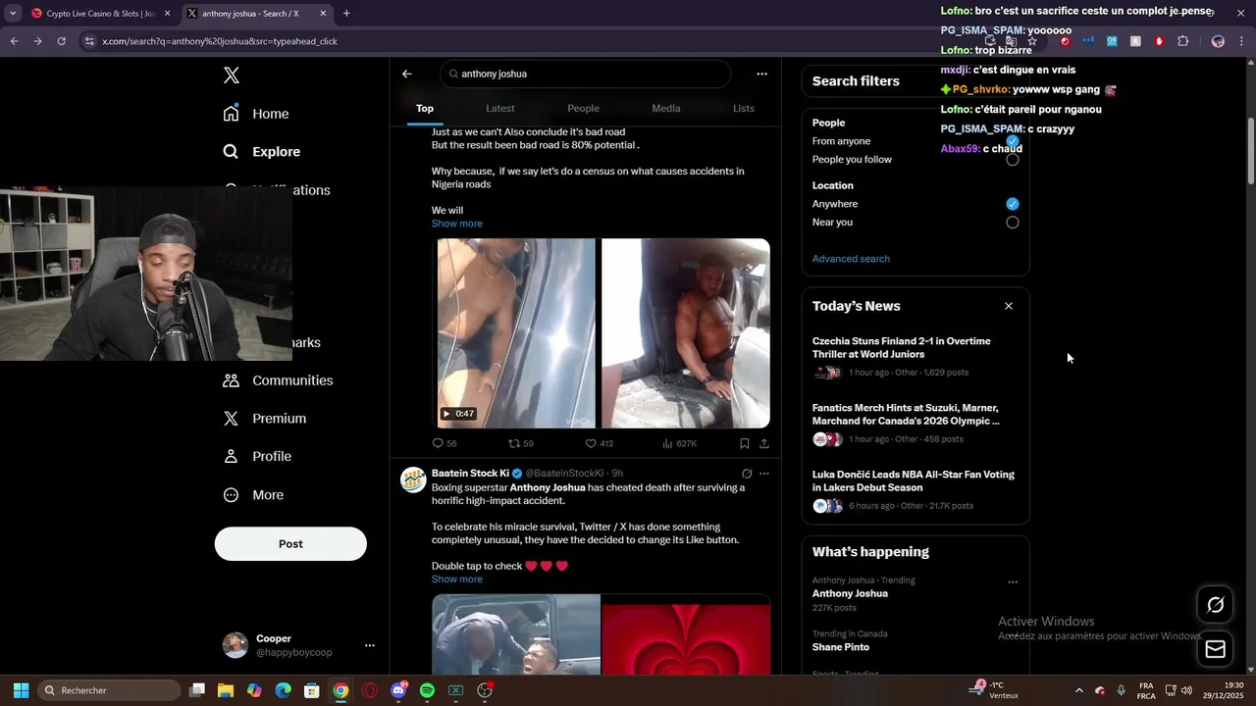Screen dimensions: 1256x706
Task: Open Baatein Stock Ki post menu
Action: [764, 474]
